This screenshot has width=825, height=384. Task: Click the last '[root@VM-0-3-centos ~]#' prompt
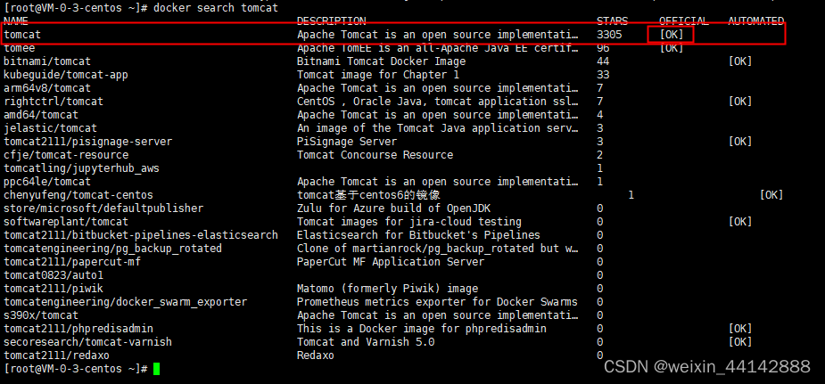(x=75, y=369)
